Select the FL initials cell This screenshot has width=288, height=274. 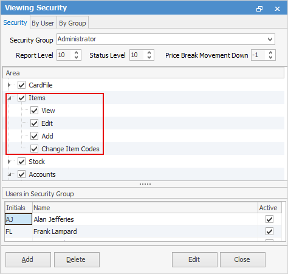click(x=18, y=231)
